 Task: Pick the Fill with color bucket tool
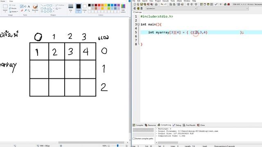[x=25, y=7]
